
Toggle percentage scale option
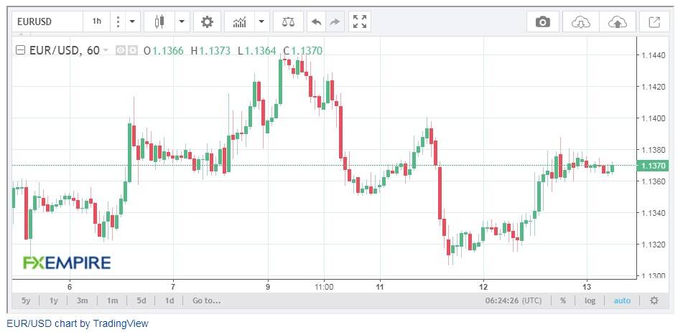(563, 300)
